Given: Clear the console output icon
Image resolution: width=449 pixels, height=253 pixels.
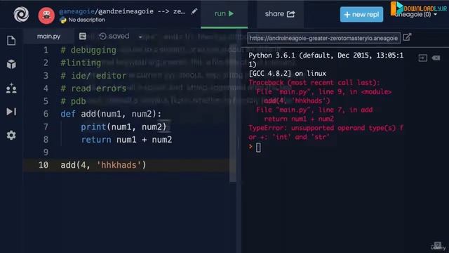Looking at the screenshot, I should [436, 58].
